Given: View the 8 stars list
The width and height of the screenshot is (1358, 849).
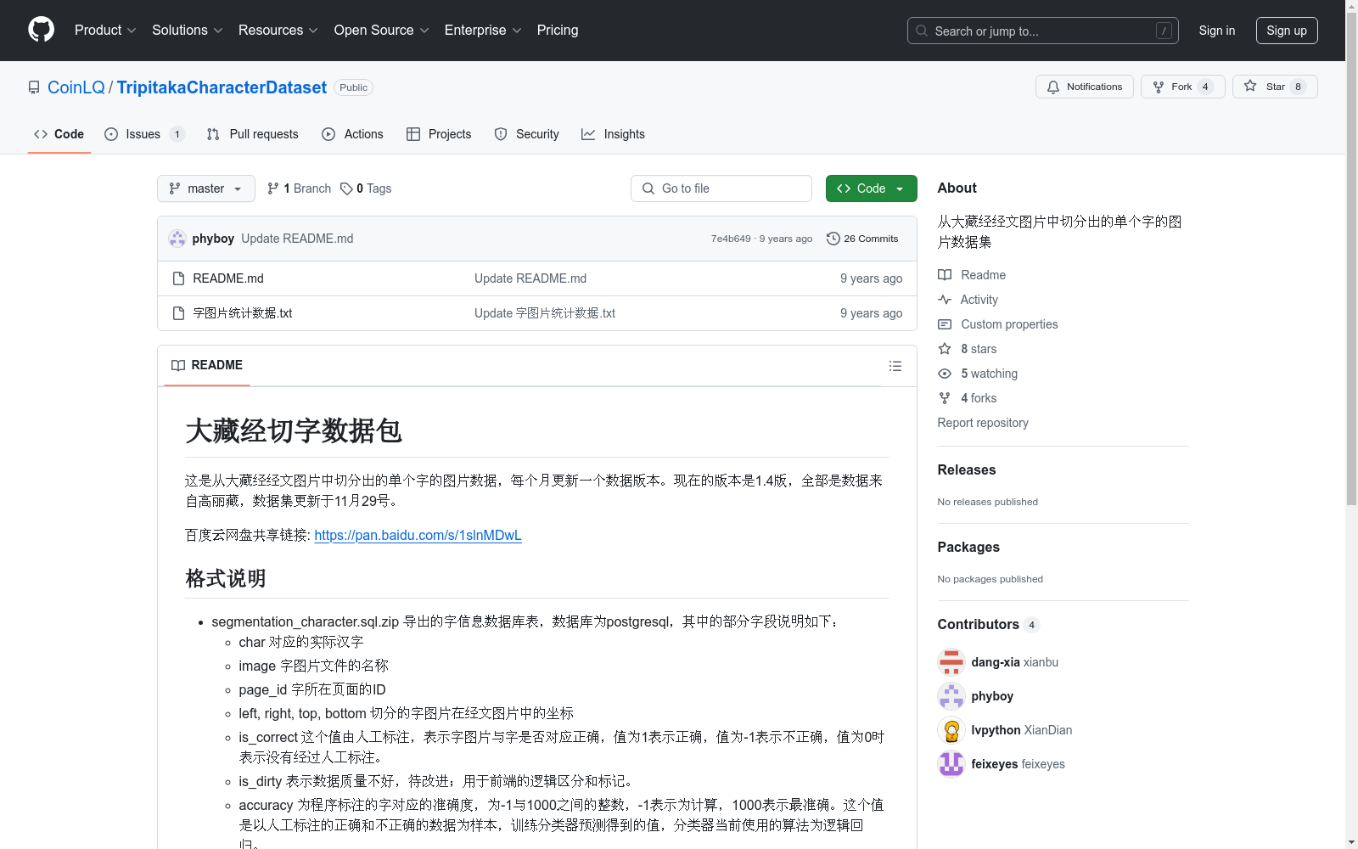Looking at the screenshot, I should click(x=968, y=349).
